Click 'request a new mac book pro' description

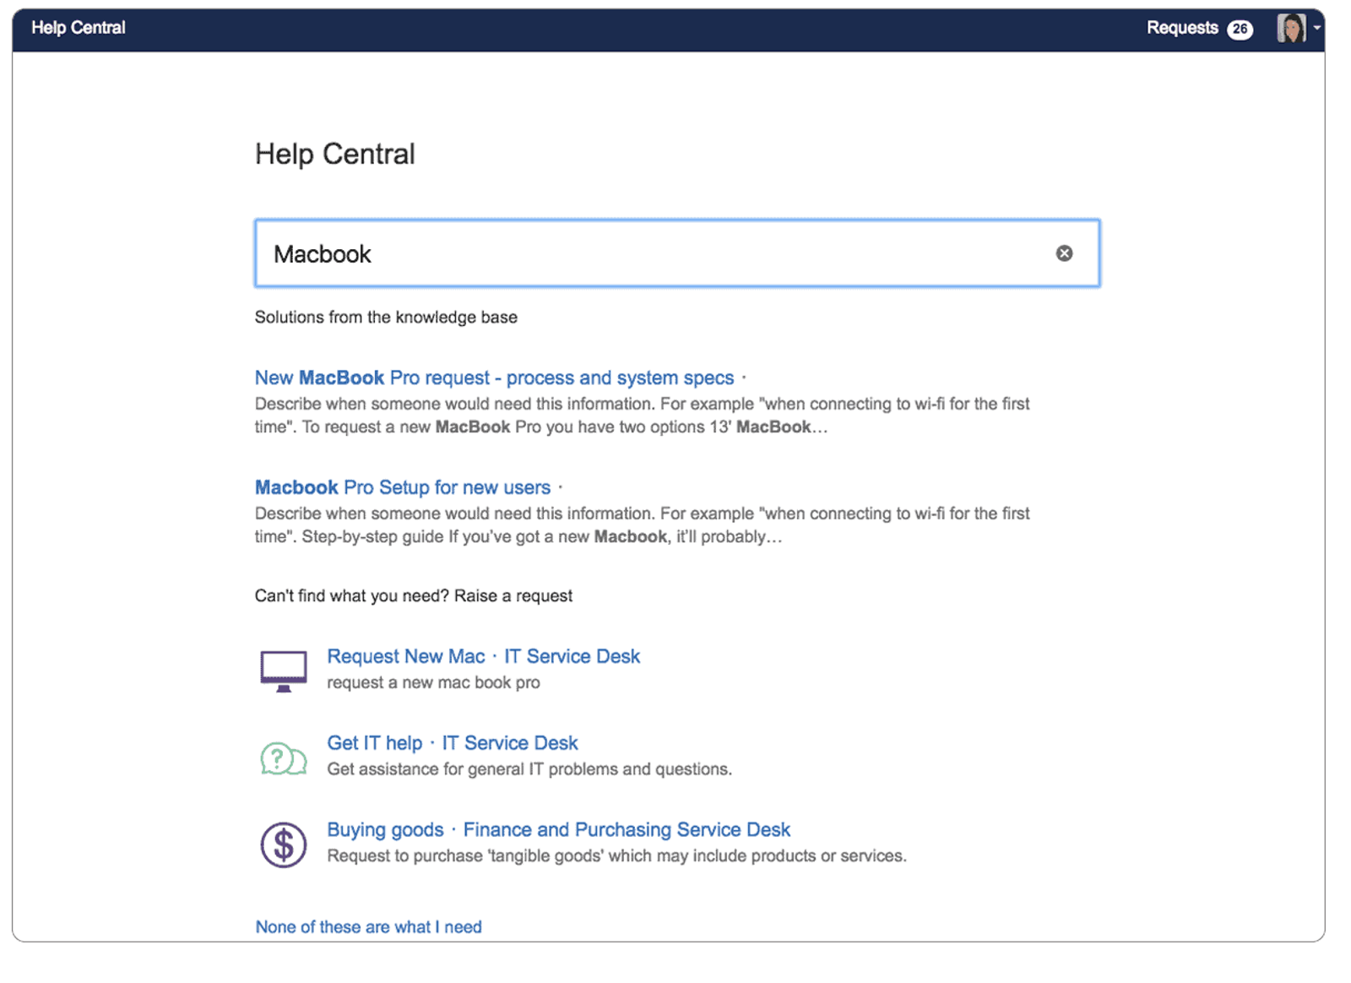tap(434, 682)
